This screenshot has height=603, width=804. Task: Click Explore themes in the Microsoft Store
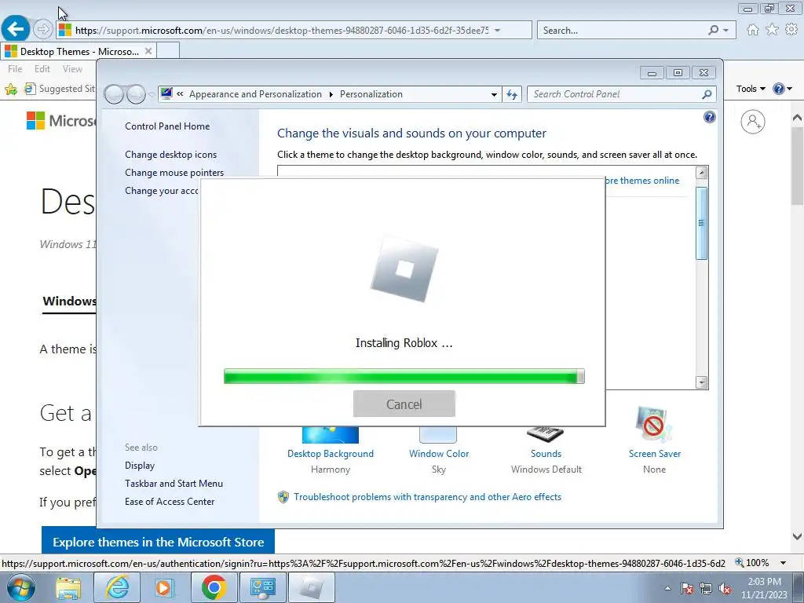(x=158, y=542)
